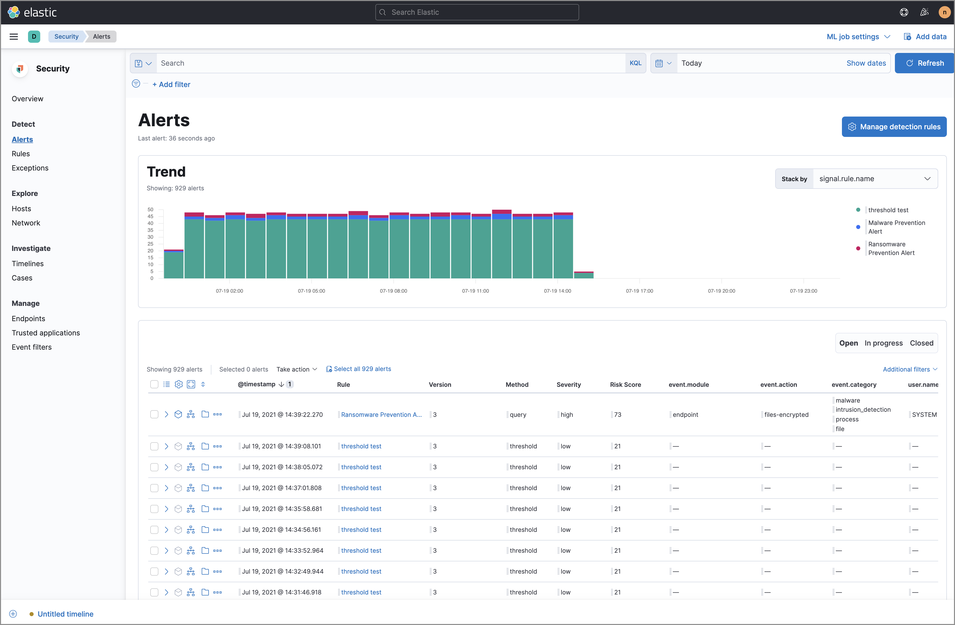Viewport: 955px width, 625px height.
Task: Click the threshold test legend color dot
Action: [x=858, y=210]
